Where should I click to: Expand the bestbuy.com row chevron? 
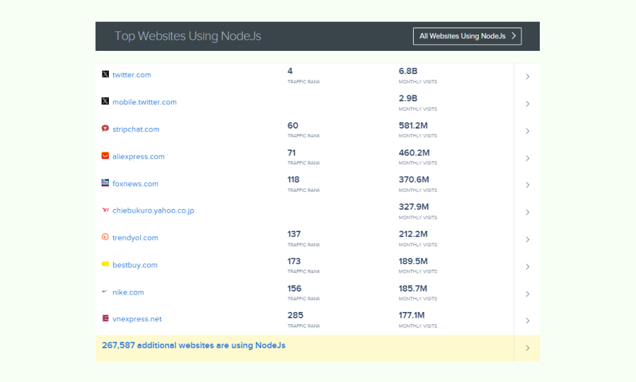[x=527, y=267]
